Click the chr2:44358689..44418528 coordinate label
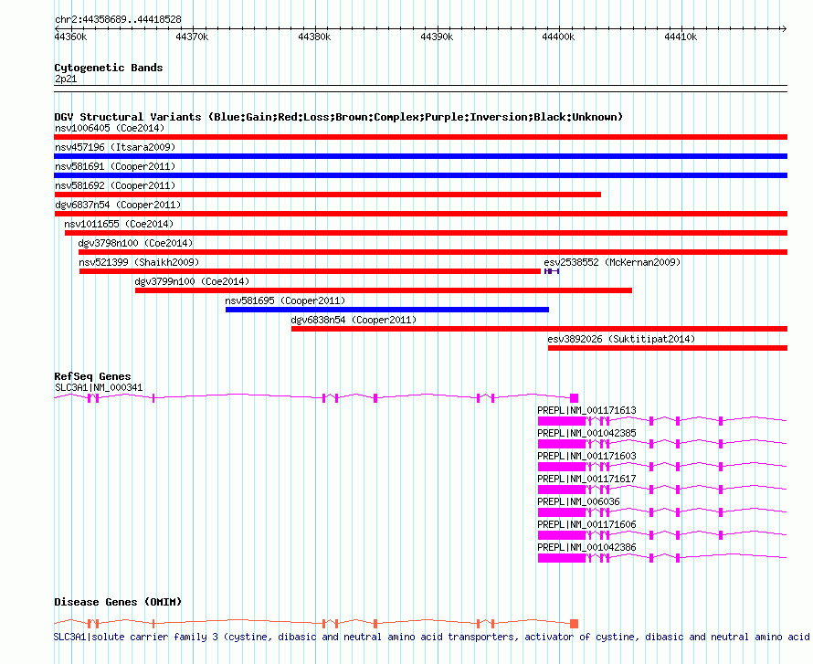The width and height of the screenshot is (813, 664). click(x=118, y=20)
